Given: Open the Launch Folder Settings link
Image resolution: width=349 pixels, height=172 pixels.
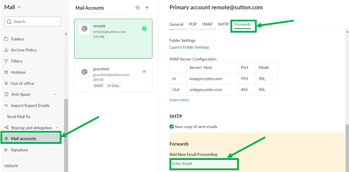Looking at the screenshot, I should point(189,47).
